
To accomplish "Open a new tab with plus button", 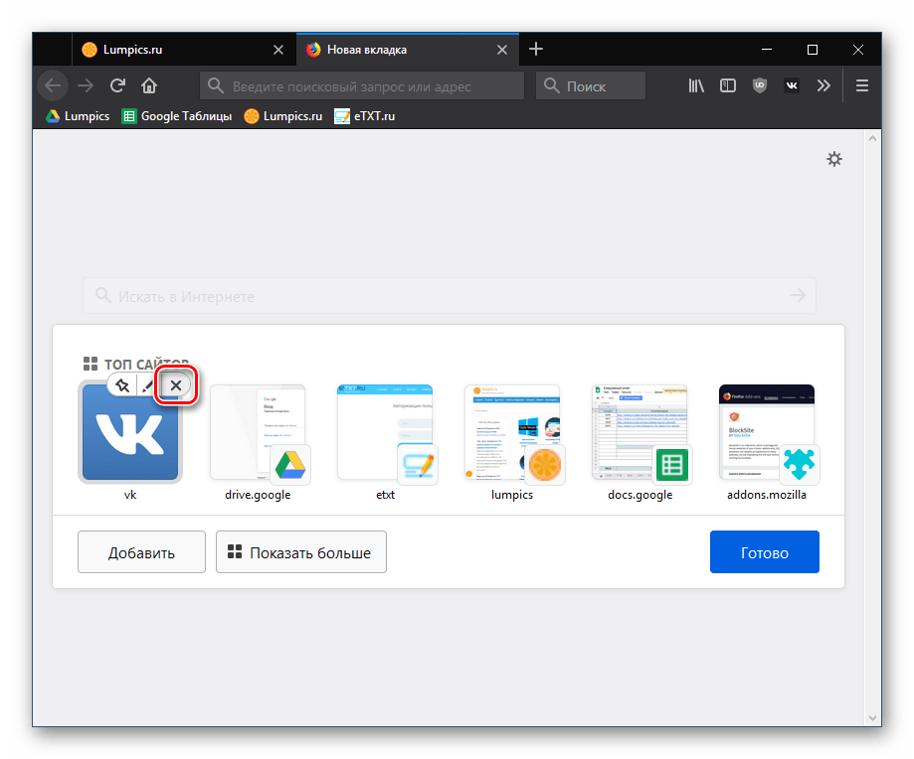I will coord(536,50).
